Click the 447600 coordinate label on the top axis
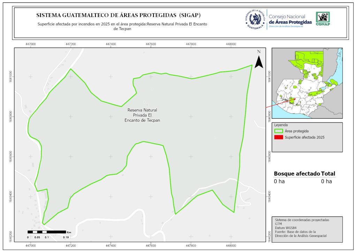Viewport: 357px width, 252px height. point(151,44)
